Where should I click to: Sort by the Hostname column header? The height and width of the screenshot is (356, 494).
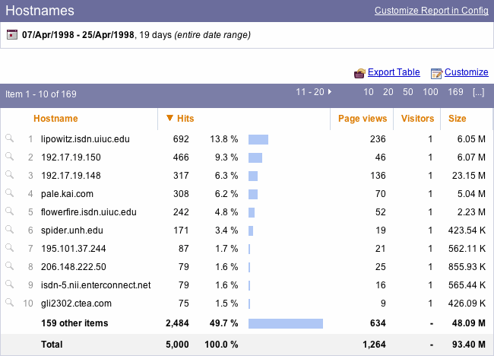click(55, 119)
